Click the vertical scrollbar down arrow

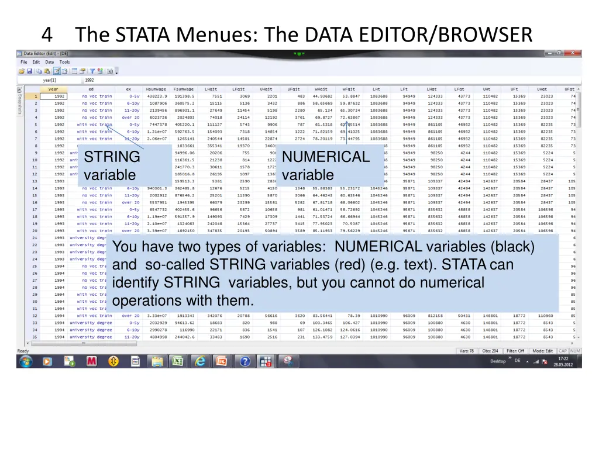coord(579,337)
